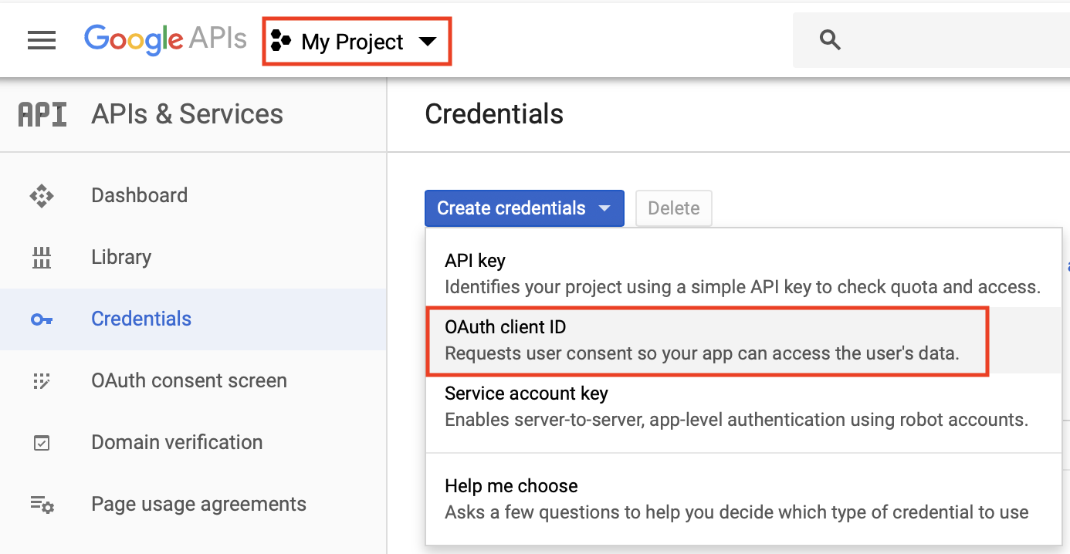Click the OAuth consent screen icon

click(x=42, y=381)
